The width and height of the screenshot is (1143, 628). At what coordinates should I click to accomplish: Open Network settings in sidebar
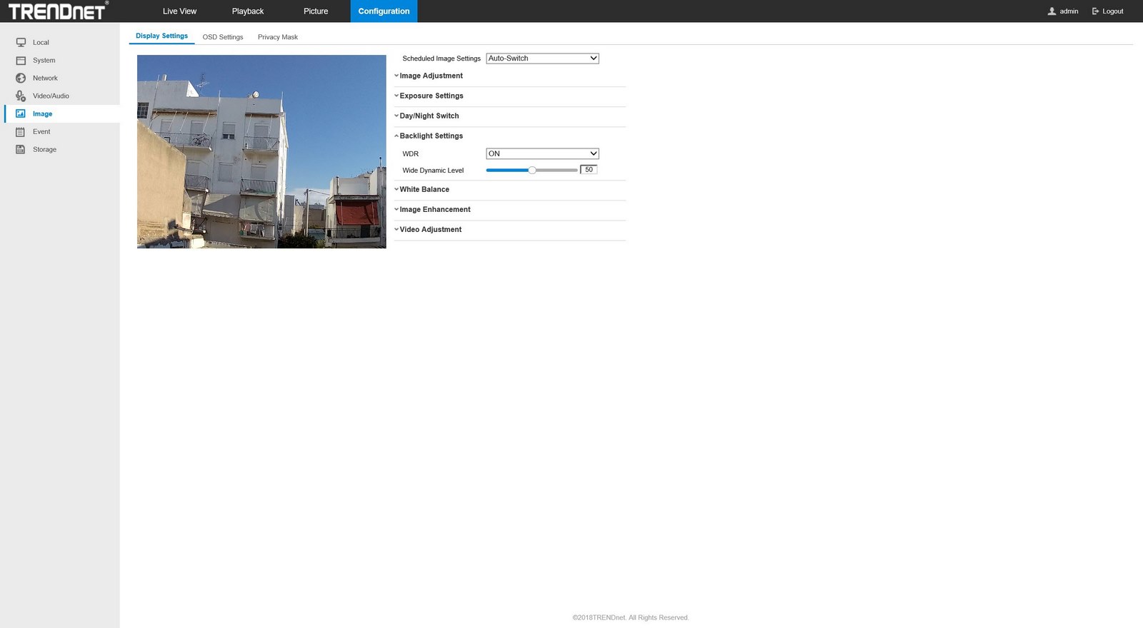pyautogui.click(x=45, y=78)
